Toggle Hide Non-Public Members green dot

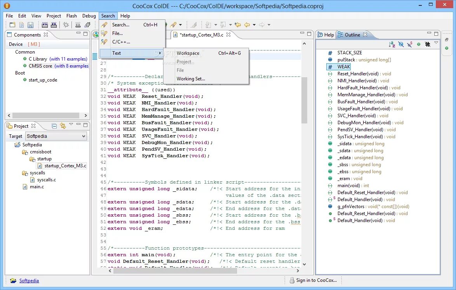pos(419,44)
